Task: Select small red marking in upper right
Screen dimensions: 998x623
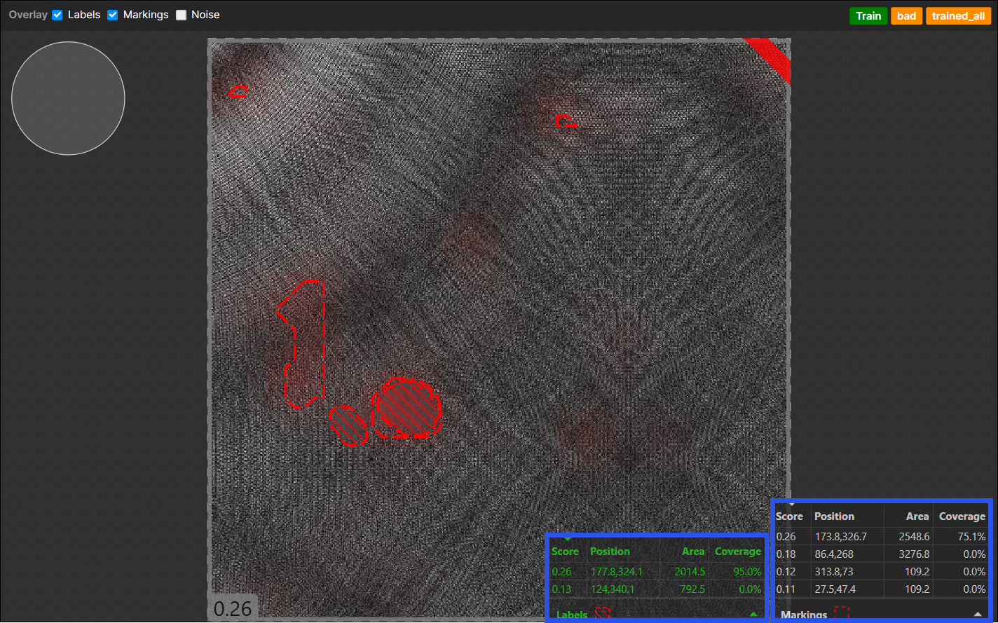Action: (565, 121)
